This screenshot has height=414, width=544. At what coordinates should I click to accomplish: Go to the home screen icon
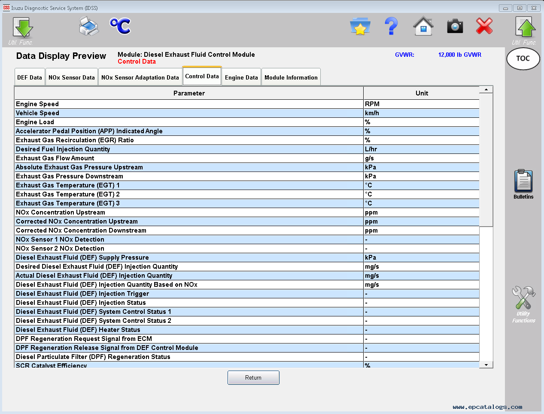pos(423,26)
